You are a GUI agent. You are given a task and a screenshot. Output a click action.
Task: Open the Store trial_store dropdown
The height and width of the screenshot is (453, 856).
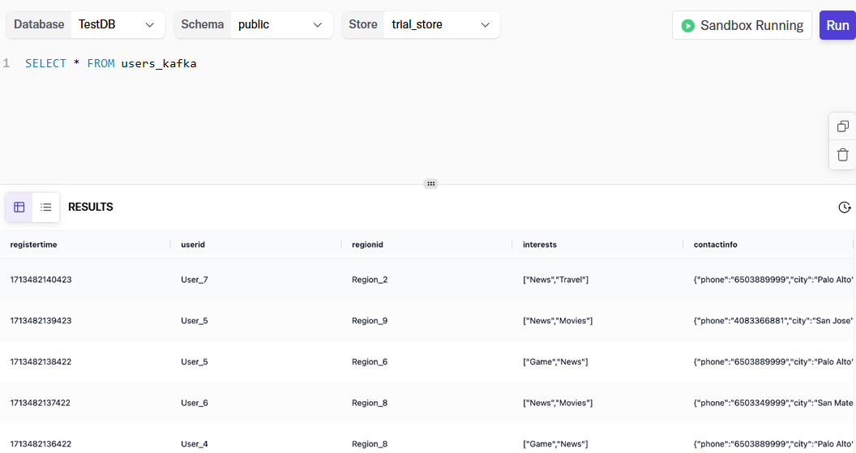pyautogui.click(x=442, y=24)
